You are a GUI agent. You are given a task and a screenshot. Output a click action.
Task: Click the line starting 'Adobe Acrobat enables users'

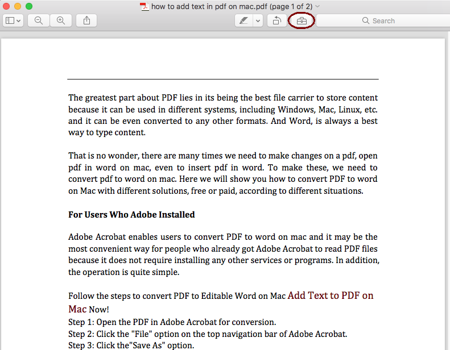point(223,237)
